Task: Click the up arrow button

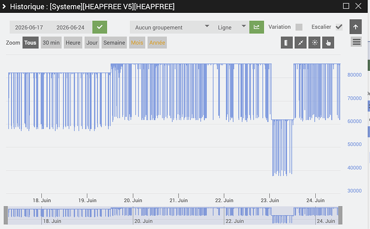Action: pos(356,27)
